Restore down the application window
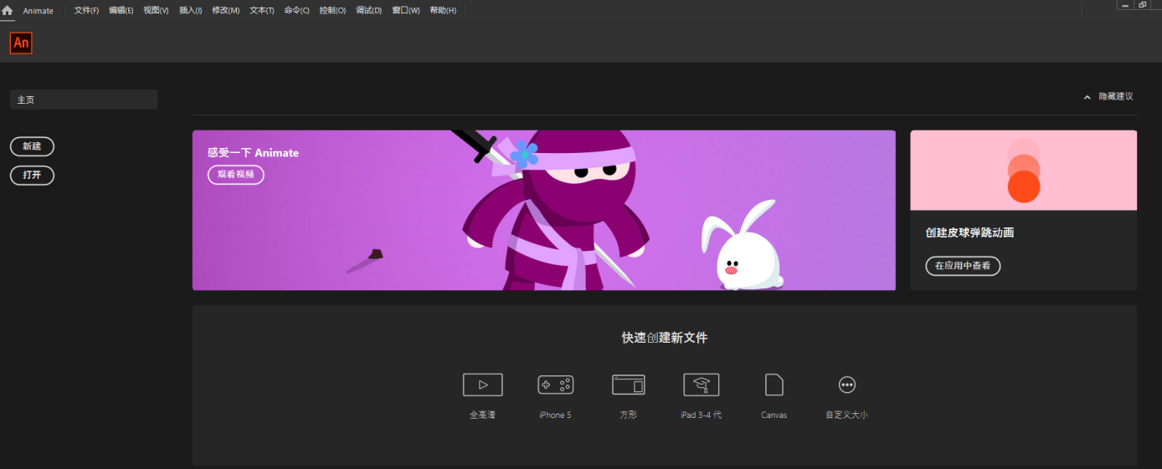This screenshot has width=1162, height=469. pyautogui.click(x=1143, y=4)
